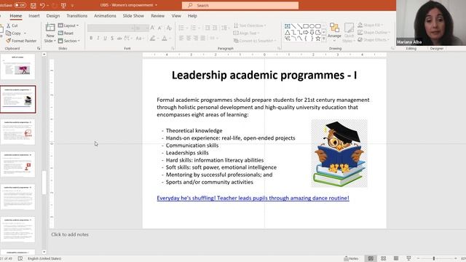Open the 'Everyday he's shuffling' hyperlink
Image resolution: width=466 pixels, height=262 pixels.
point(253,198)
